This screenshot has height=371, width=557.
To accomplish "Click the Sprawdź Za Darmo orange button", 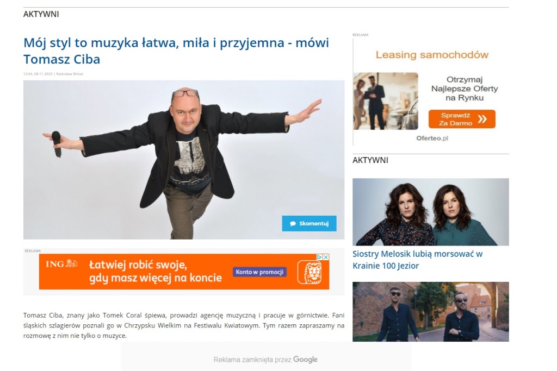I will tap(462, 119).
